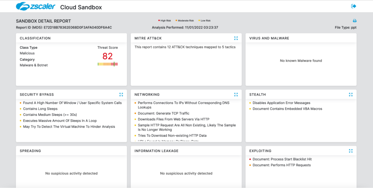Screen dimensions: 373x188
Task: Click the threat score value 82
Action: coord(107,56)
